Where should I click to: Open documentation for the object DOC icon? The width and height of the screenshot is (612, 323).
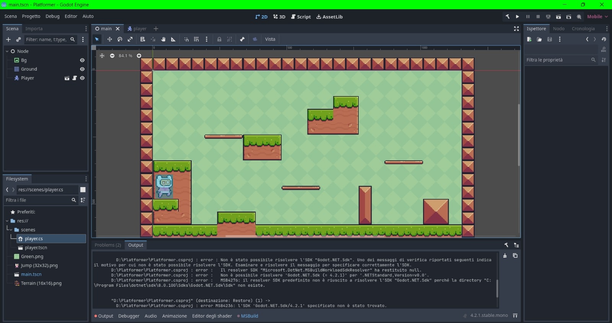coord(604,50)
